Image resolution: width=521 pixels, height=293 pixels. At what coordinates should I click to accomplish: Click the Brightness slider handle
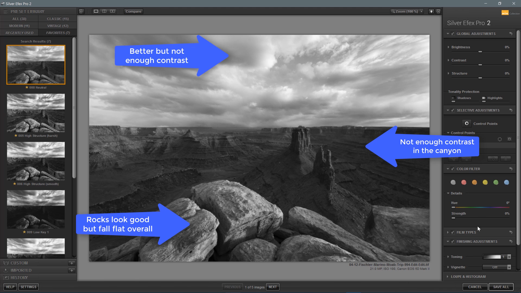[480, 52]
